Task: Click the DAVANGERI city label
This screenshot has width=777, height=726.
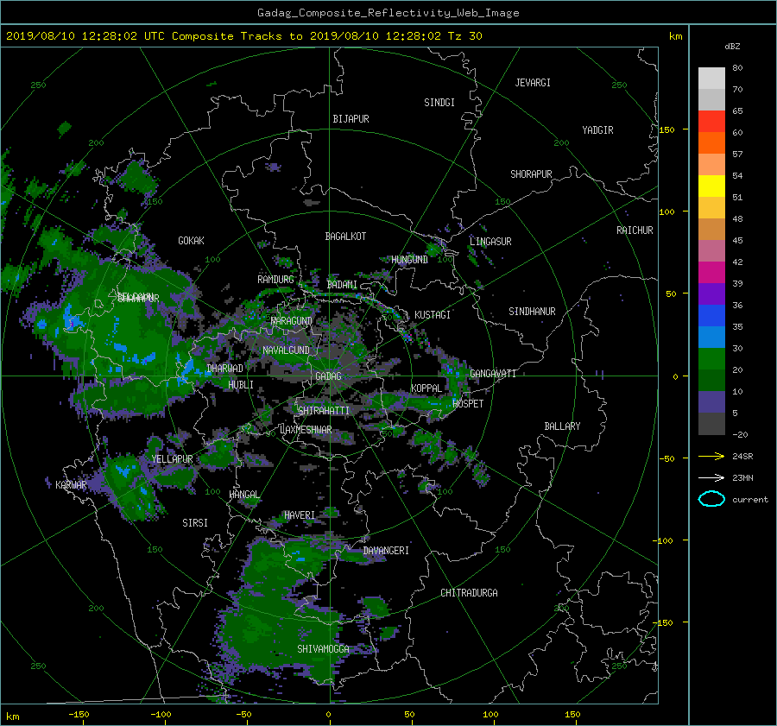Action: tap(386, 551)
